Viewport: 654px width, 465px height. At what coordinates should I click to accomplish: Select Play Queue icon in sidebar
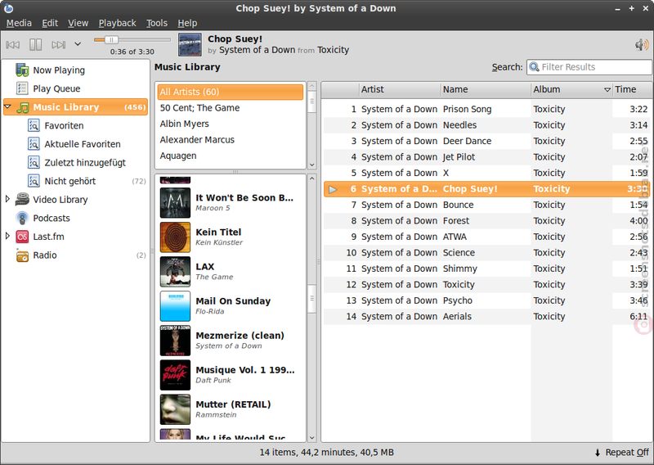[x=22, y=88]
